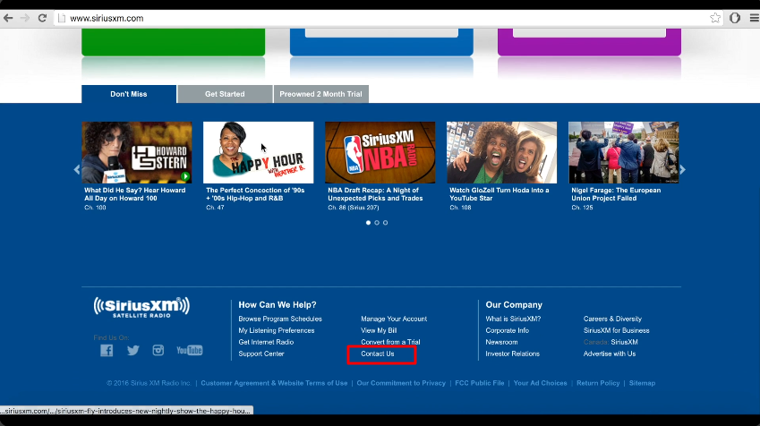Viewport: 760px width, 426px height.
Task: Click Get Internet Radio link
Action: click(x=266, y=342)
